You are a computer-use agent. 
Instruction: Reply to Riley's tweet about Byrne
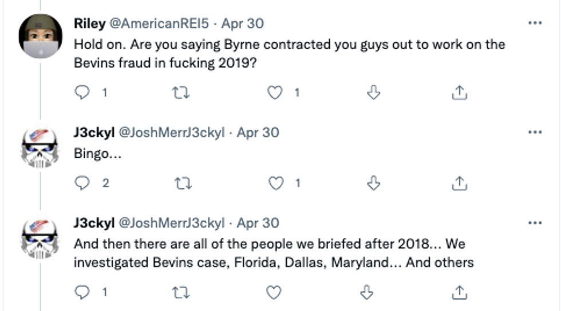83,93
